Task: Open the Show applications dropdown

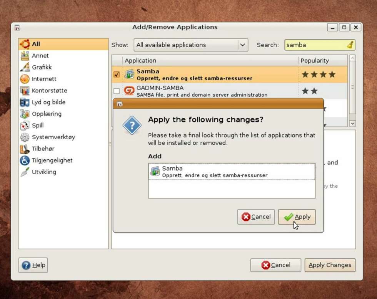Action: [x=191, y=45]
